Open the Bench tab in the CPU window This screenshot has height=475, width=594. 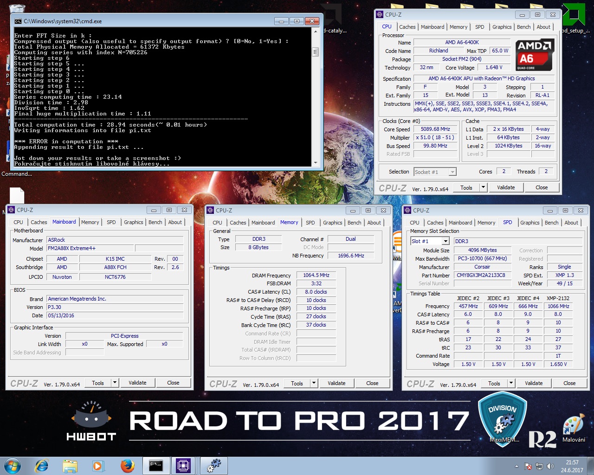tap(524, 27)
